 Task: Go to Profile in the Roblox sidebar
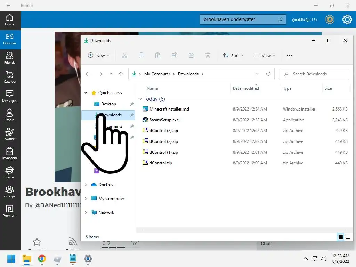pos(9,115)
